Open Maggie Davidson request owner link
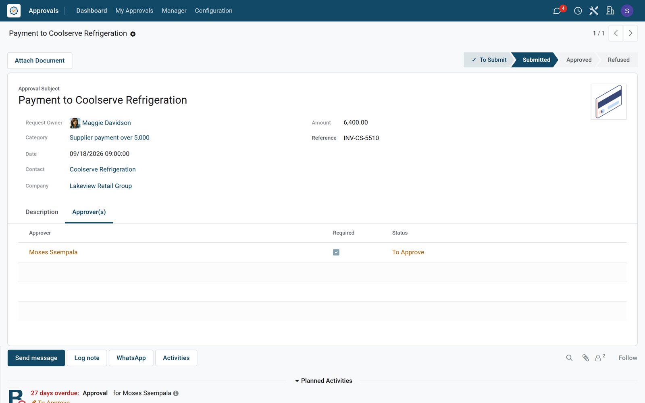The image size is (645, 403). (106, 123)
